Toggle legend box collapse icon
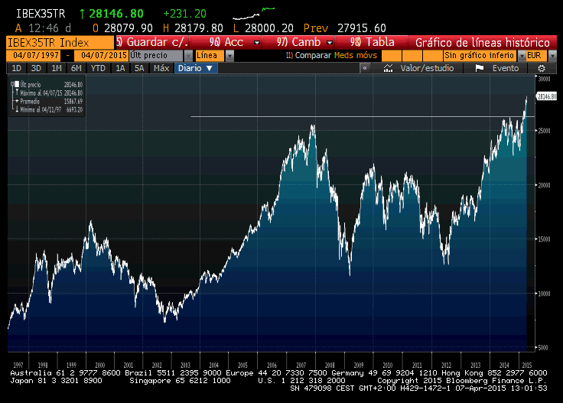563x403 pixels. pyautogui.click(x=12, y=84)
